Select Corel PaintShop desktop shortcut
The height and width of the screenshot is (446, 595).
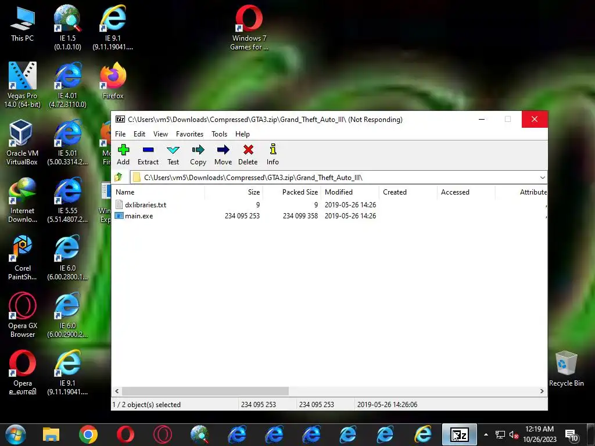point(23,258)
